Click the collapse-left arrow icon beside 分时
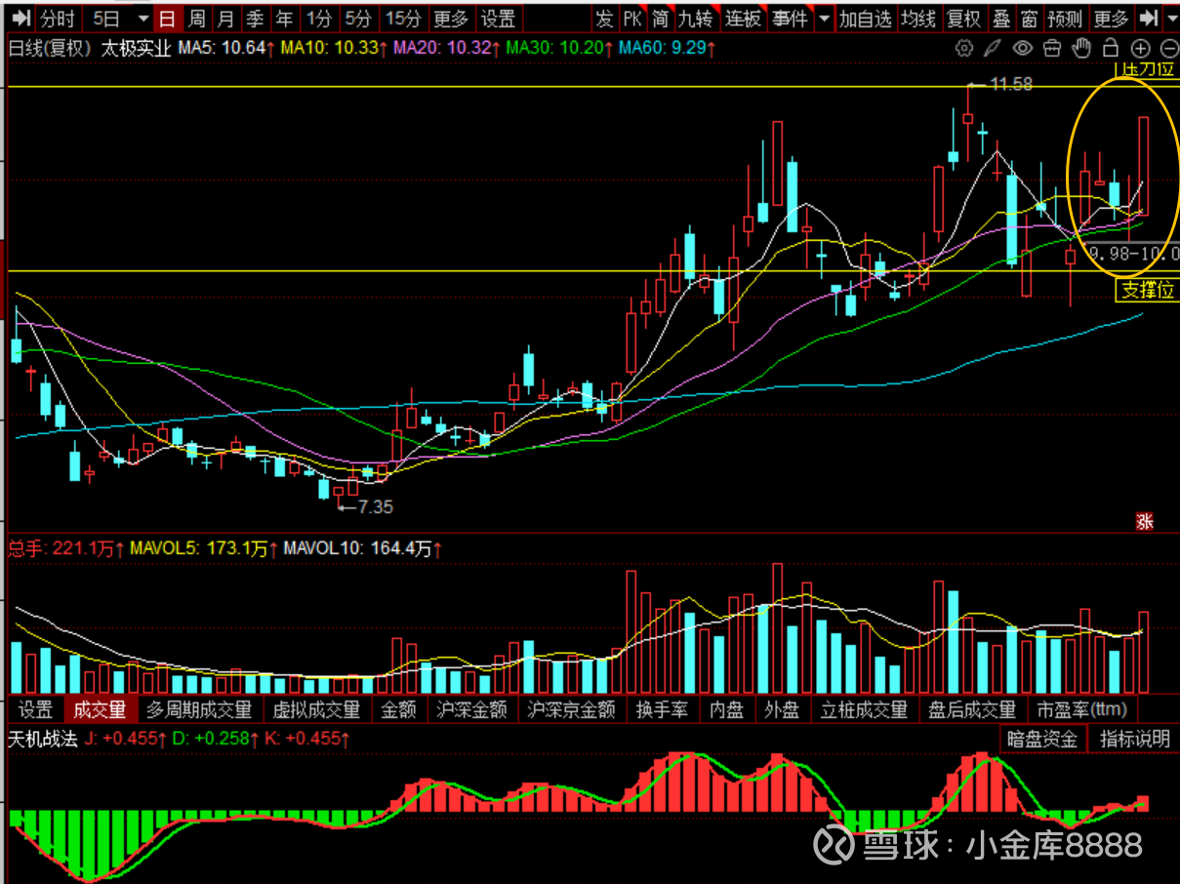The width and height of the screenshot is (1180, 884). coord(21,19)
